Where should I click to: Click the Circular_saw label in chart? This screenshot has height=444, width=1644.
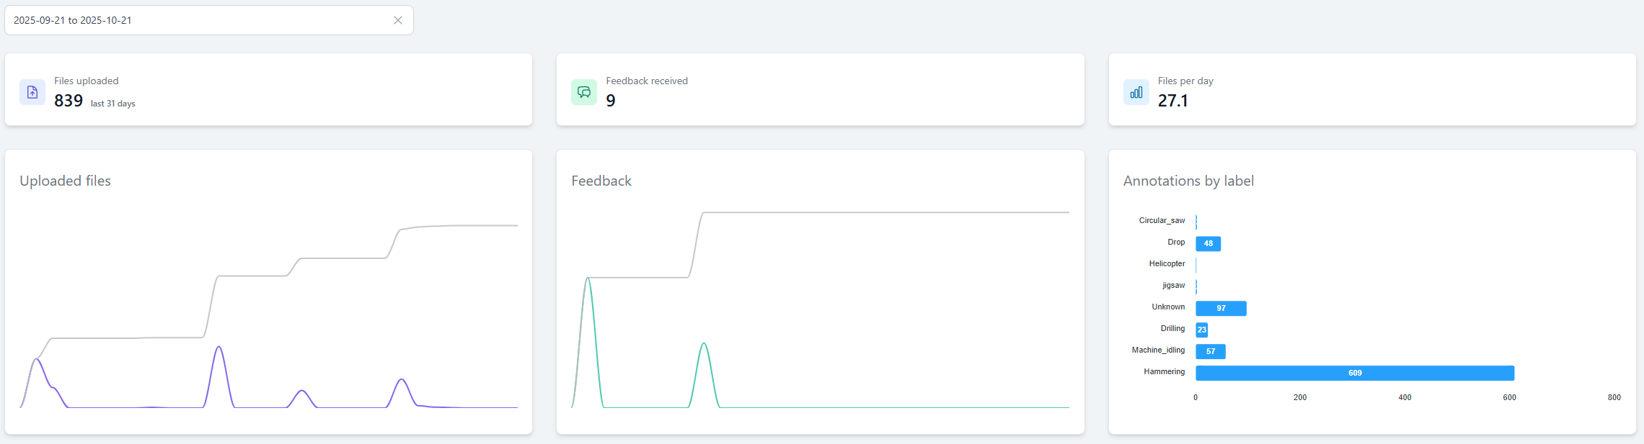click(x=1162, y=221)
